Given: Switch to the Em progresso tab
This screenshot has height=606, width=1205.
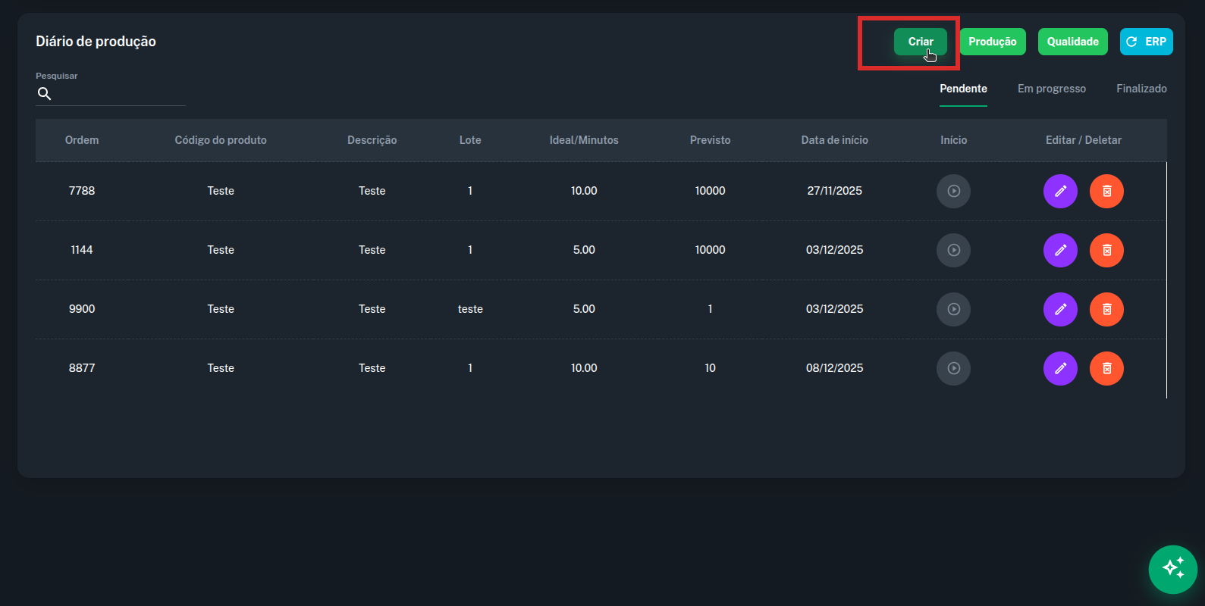Looking at the screenshot, I should (1051, 89).
